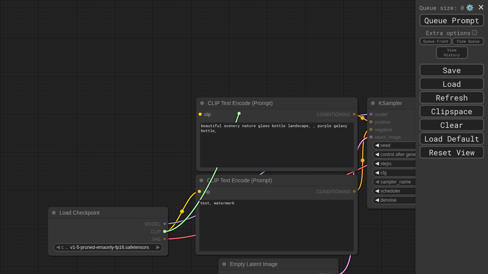488x274 pixels.
Task: Click the VAE output port
Action: pos(165,239)
